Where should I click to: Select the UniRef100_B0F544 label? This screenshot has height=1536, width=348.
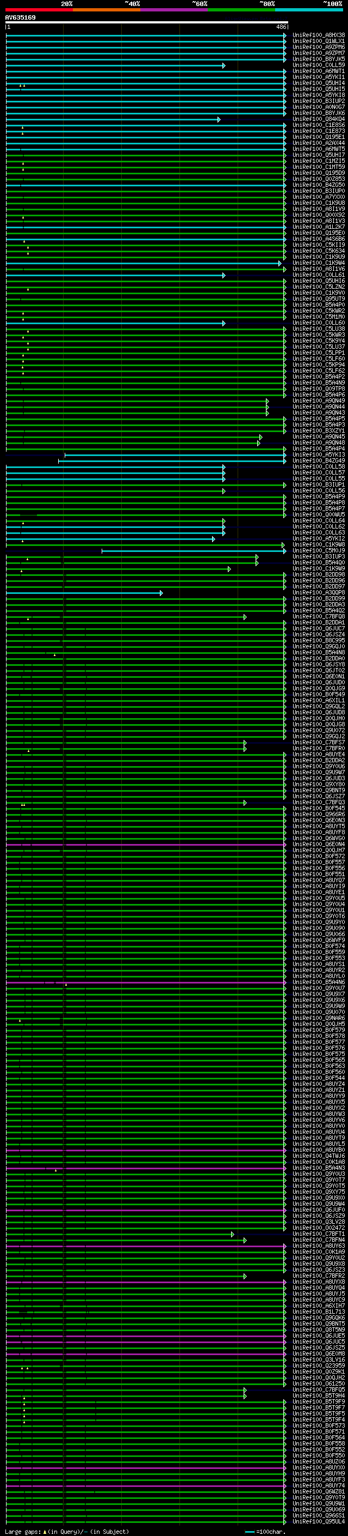[x=319, y=1077]
